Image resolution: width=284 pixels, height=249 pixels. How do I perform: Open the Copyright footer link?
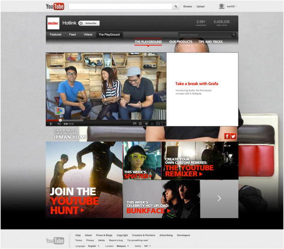click(x=122, y=235)
